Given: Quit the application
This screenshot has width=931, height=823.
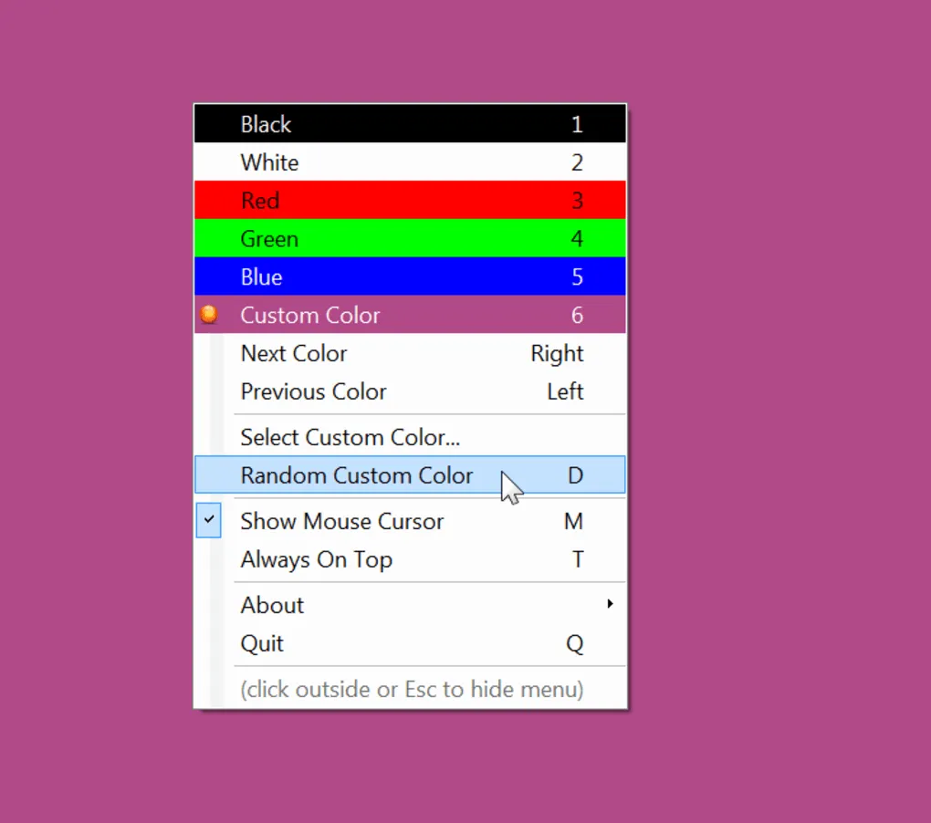Looking at the screenshot, I should (410, 642).
